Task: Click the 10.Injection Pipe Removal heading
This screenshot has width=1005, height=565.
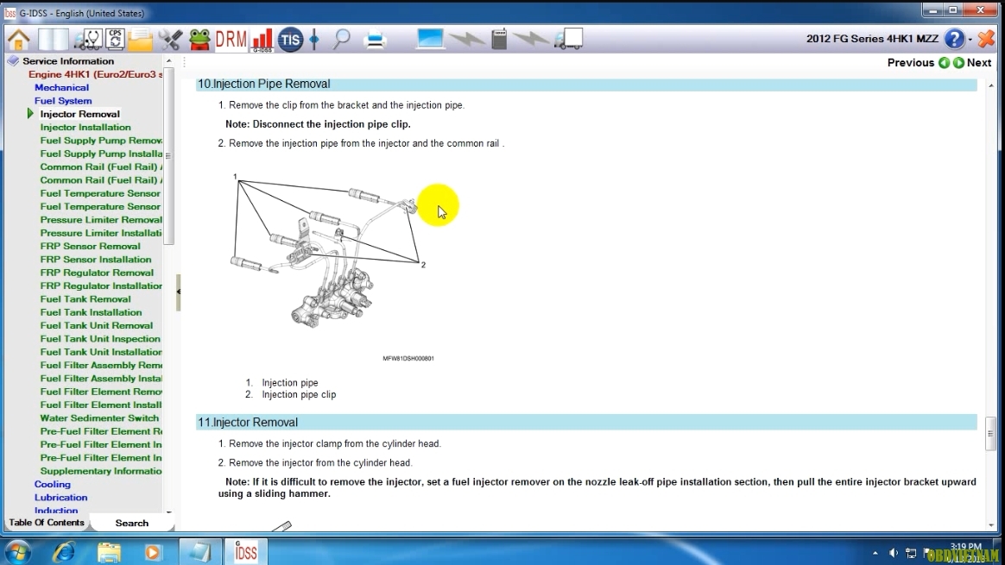Action: point(263,84)
